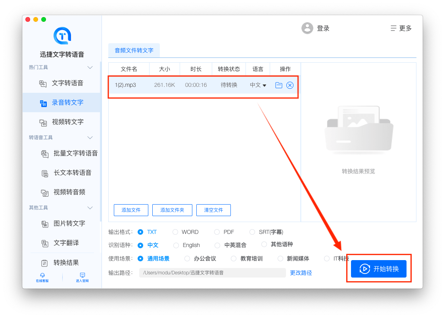Click the 图片转文字 sidebar icon
Viewport: 445px width, 318px height.
tap(44, 224)
